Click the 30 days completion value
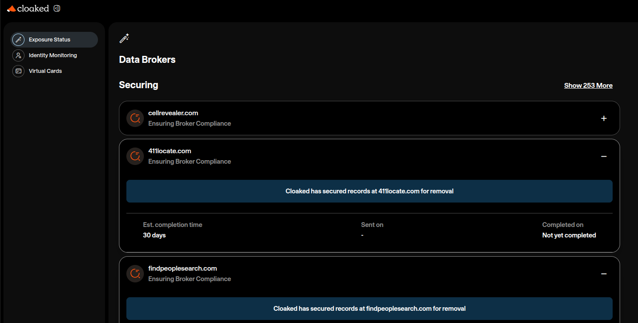The image size is (638, 323). 154,235
